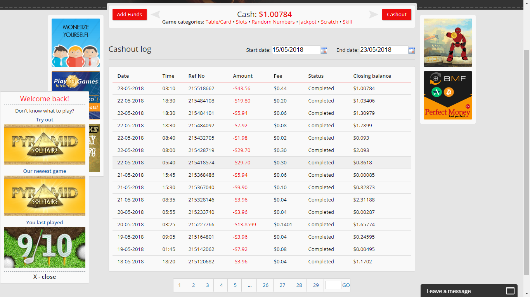Close the Welcome back popup
The height and width of the screenshot is (297, 530).
pos(45,277)
